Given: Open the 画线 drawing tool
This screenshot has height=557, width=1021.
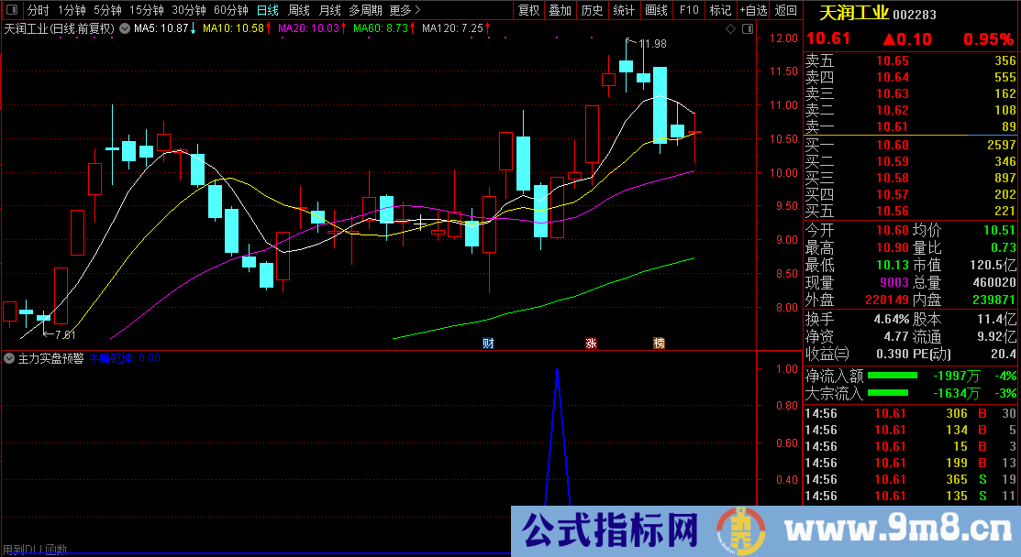Looking at the screenshot, I should pyautogui.click(x=656, y=10).
